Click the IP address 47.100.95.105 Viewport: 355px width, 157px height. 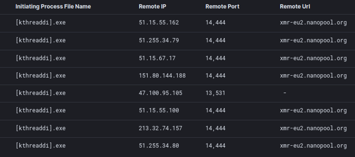click(x=160, y=93)
